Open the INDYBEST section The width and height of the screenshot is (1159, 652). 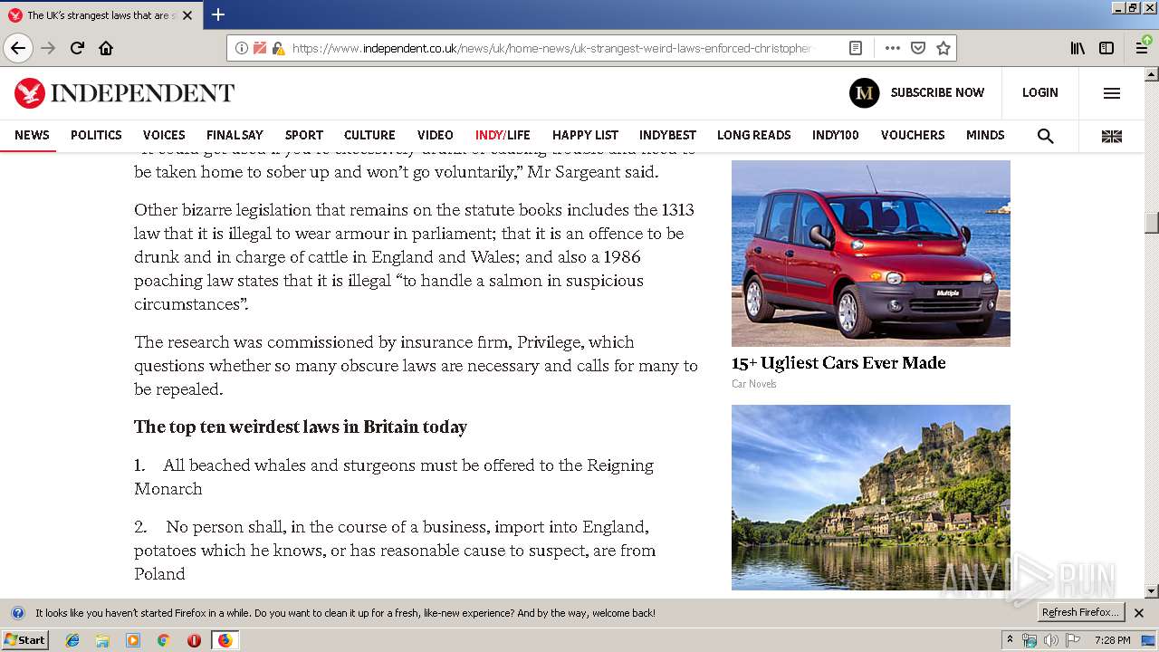[x=667, y=135]
